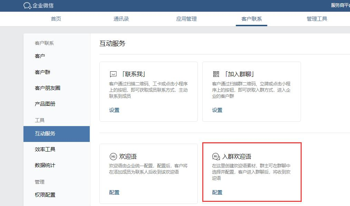Open 设置 for 「联系我」

pyautogui.click(x=114, y=110)
